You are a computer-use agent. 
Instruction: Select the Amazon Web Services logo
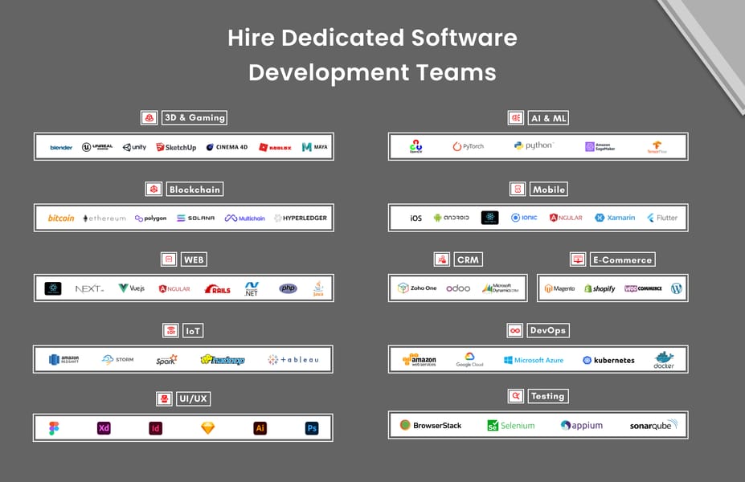pos(419,360)
